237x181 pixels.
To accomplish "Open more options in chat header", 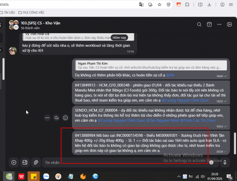I will [219, 24].
